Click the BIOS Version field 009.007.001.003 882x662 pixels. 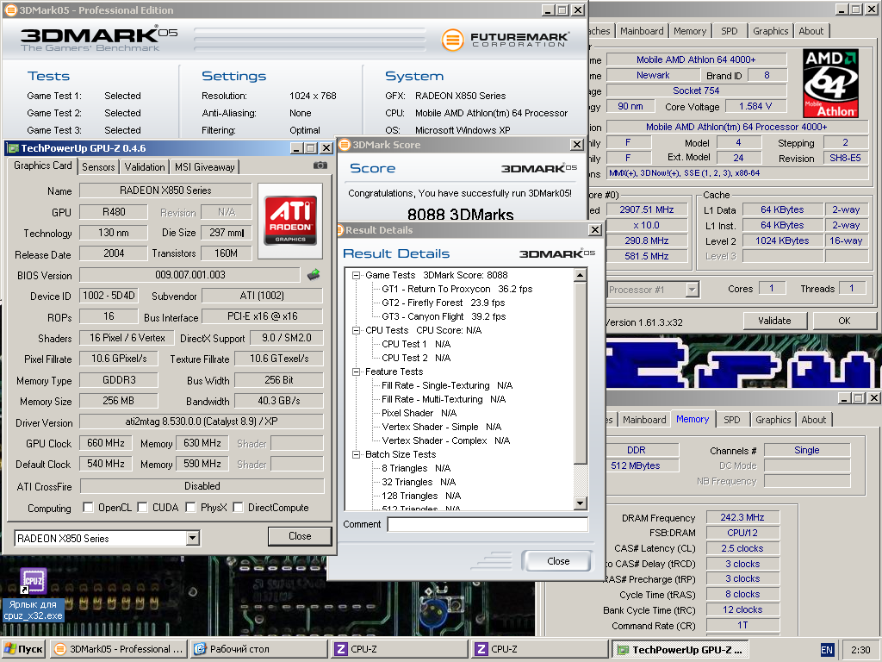[190, 275]
